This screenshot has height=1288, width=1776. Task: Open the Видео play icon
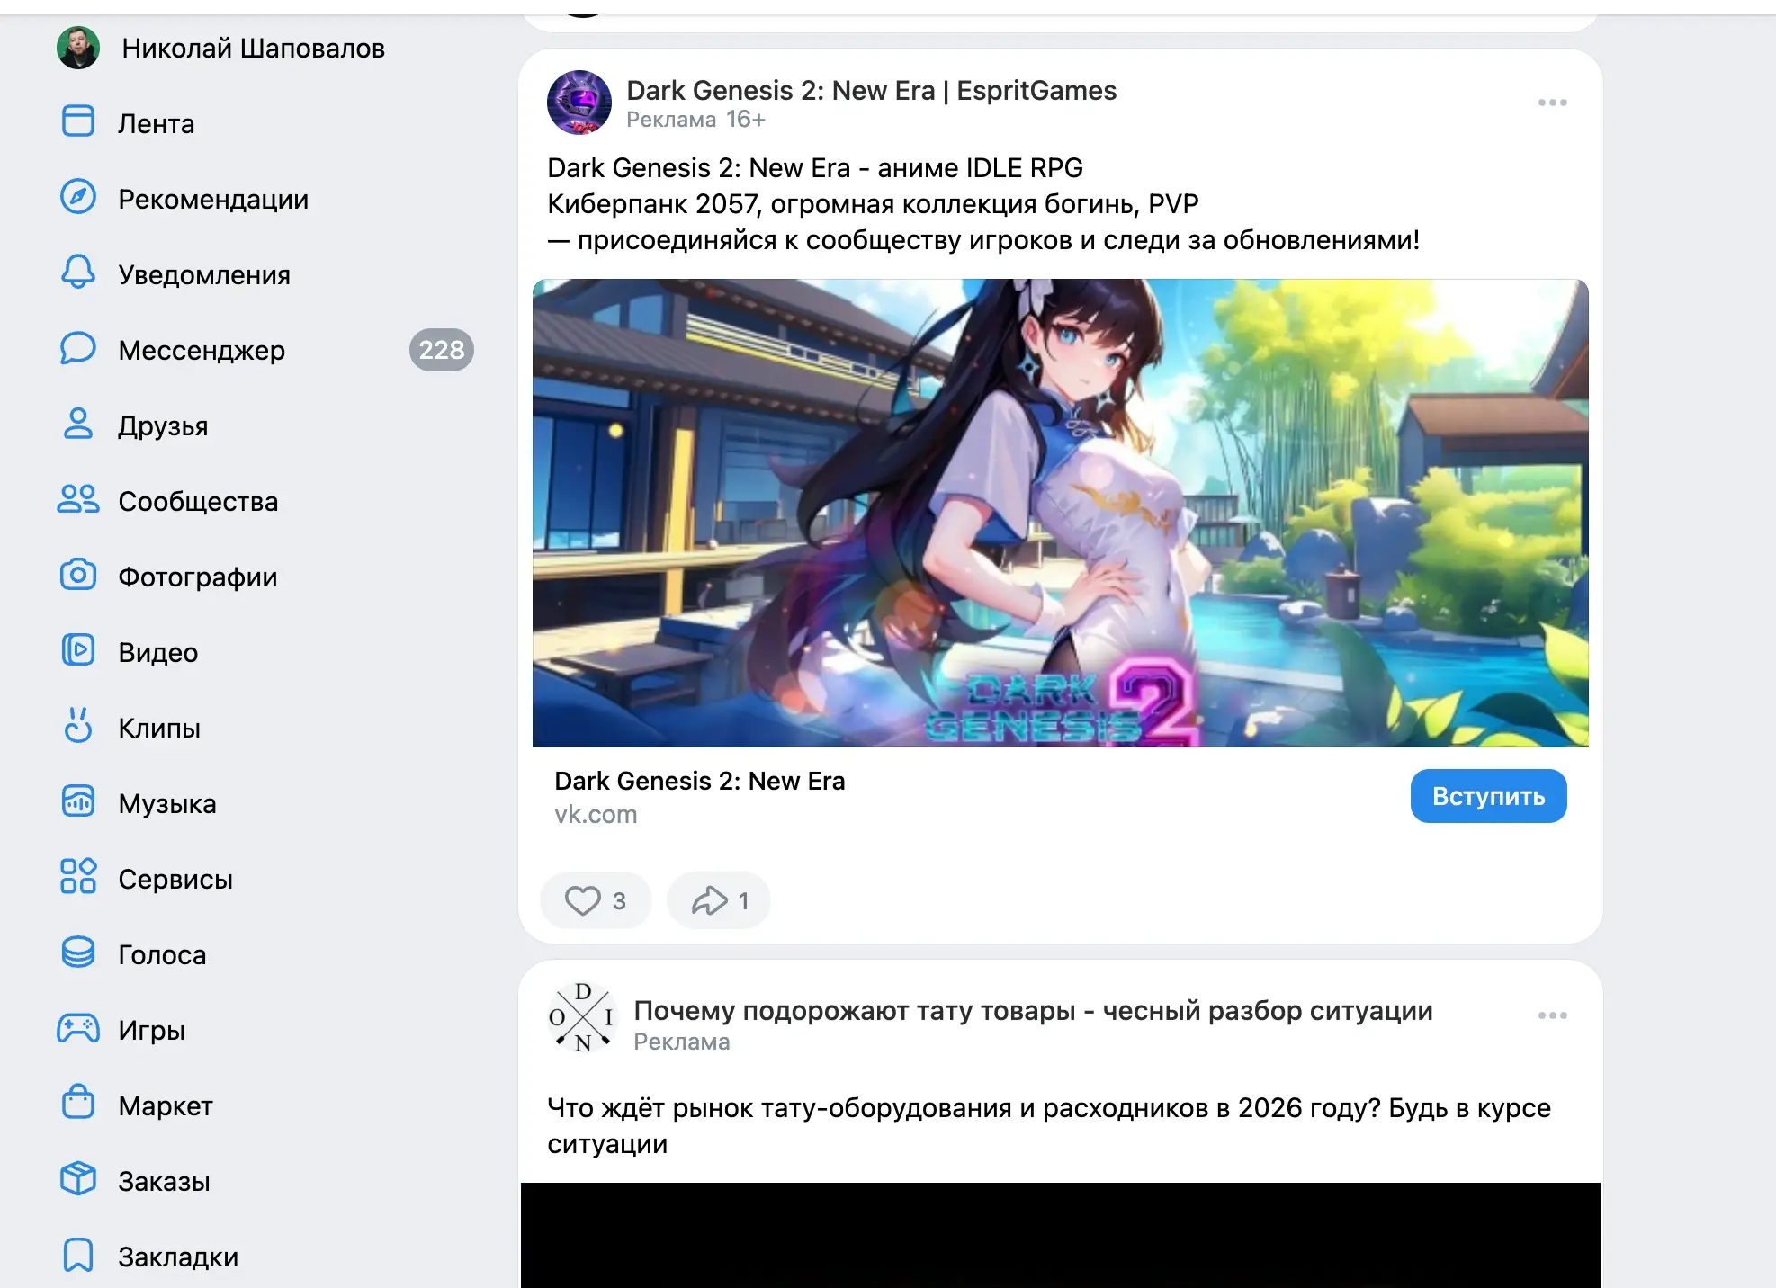78,649
